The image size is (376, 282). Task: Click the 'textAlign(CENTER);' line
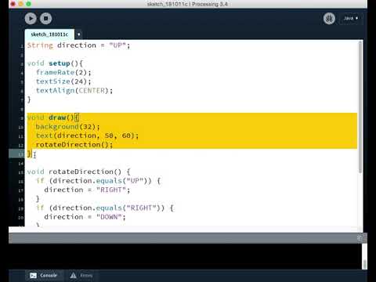(x=74, y=91)
